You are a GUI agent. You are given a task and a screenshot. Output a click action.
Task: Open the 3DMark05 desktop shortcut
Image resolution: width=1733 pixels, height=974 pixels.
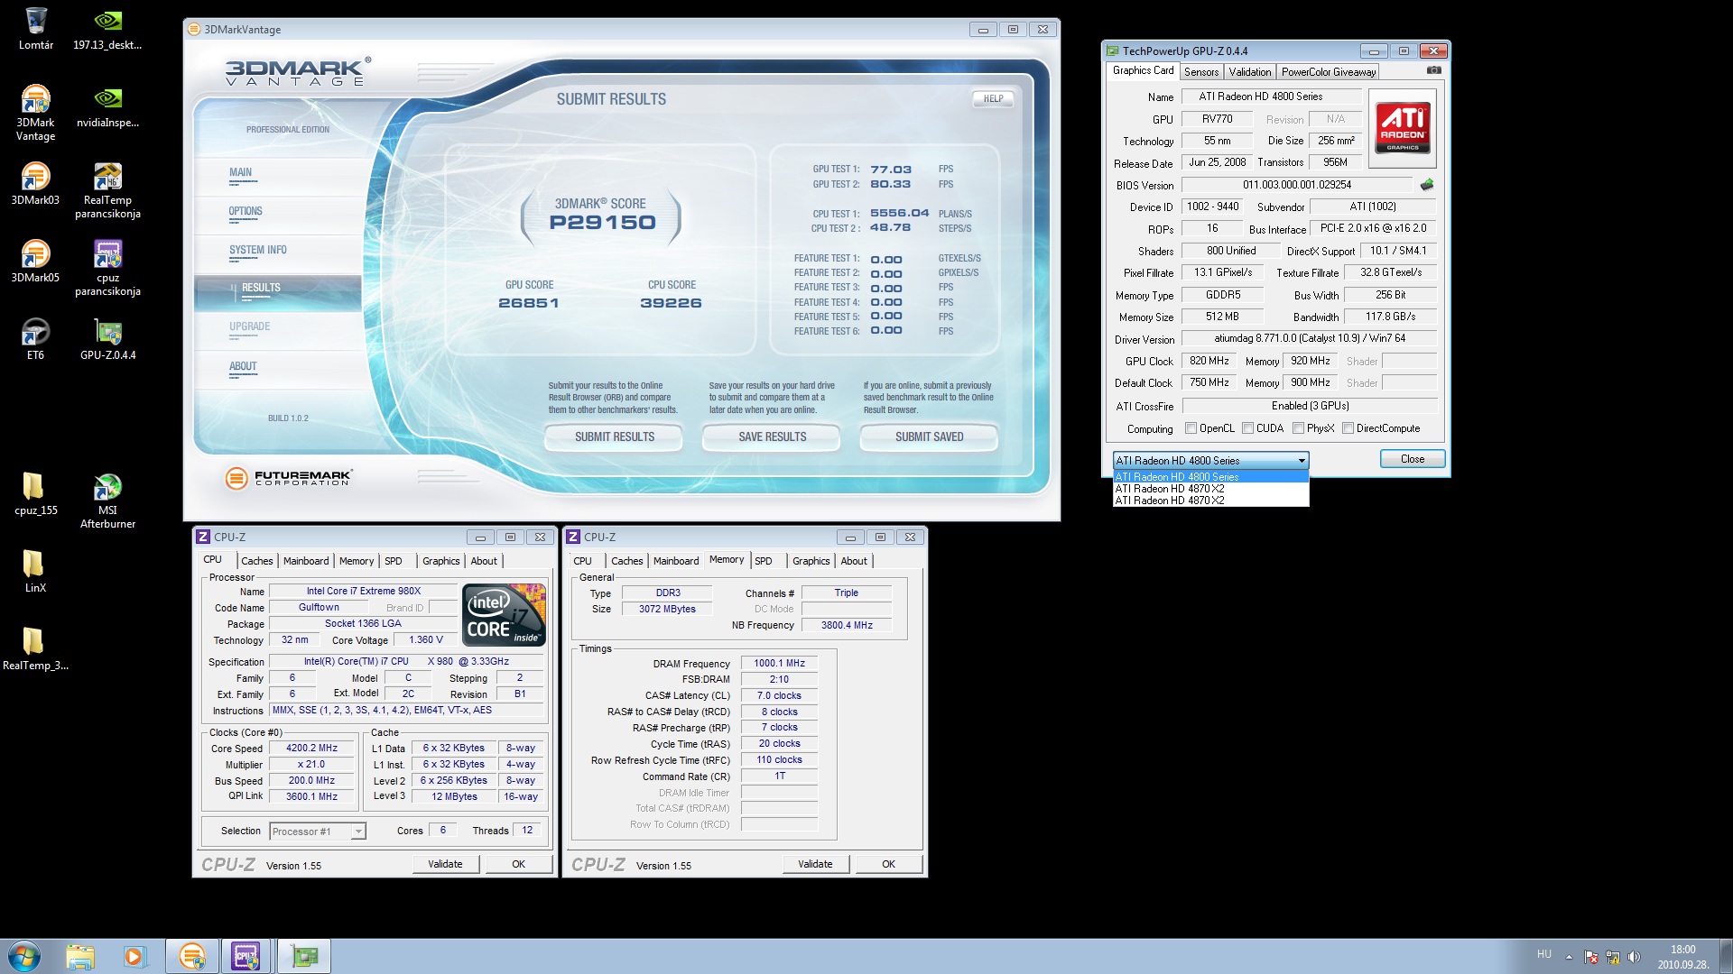[x=35, y=254]
